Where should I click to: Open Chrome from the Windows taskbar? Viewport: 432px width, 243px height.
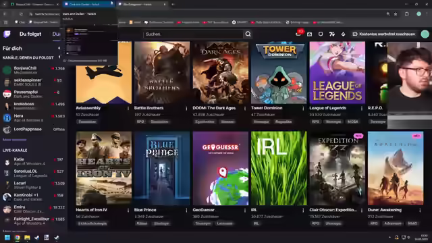click(x=17, y=237)
